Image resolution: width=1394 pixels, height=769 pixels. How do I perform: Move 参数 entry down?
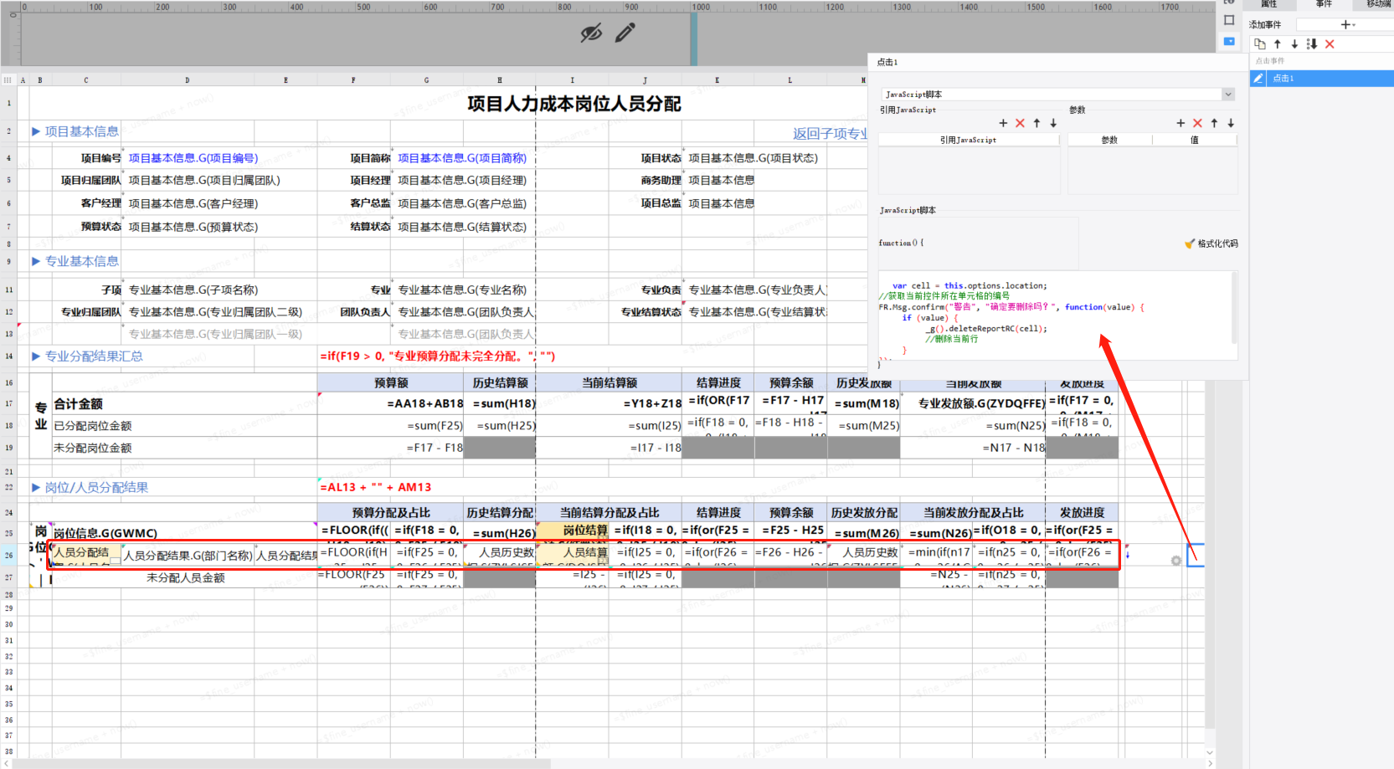(1231, 123)
